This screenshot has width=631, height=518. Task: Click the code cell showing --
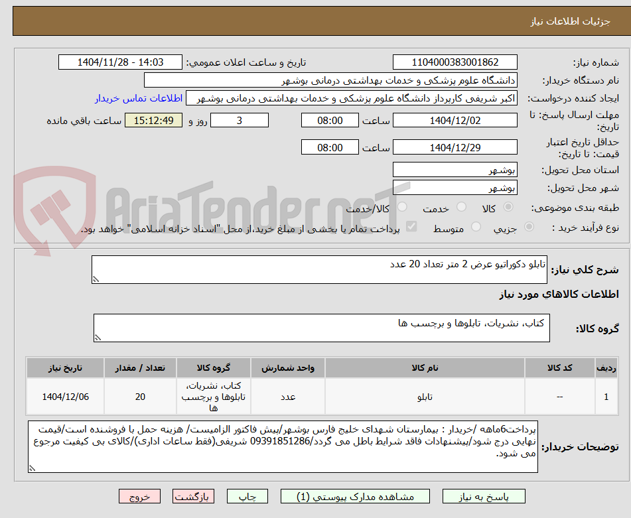tap(560, 397)
